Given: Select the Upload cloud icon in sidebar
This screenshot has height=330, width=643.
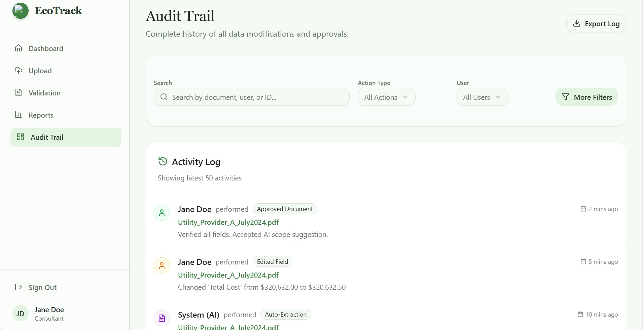Looking at the screenshot, I should (x=19, y=70).
